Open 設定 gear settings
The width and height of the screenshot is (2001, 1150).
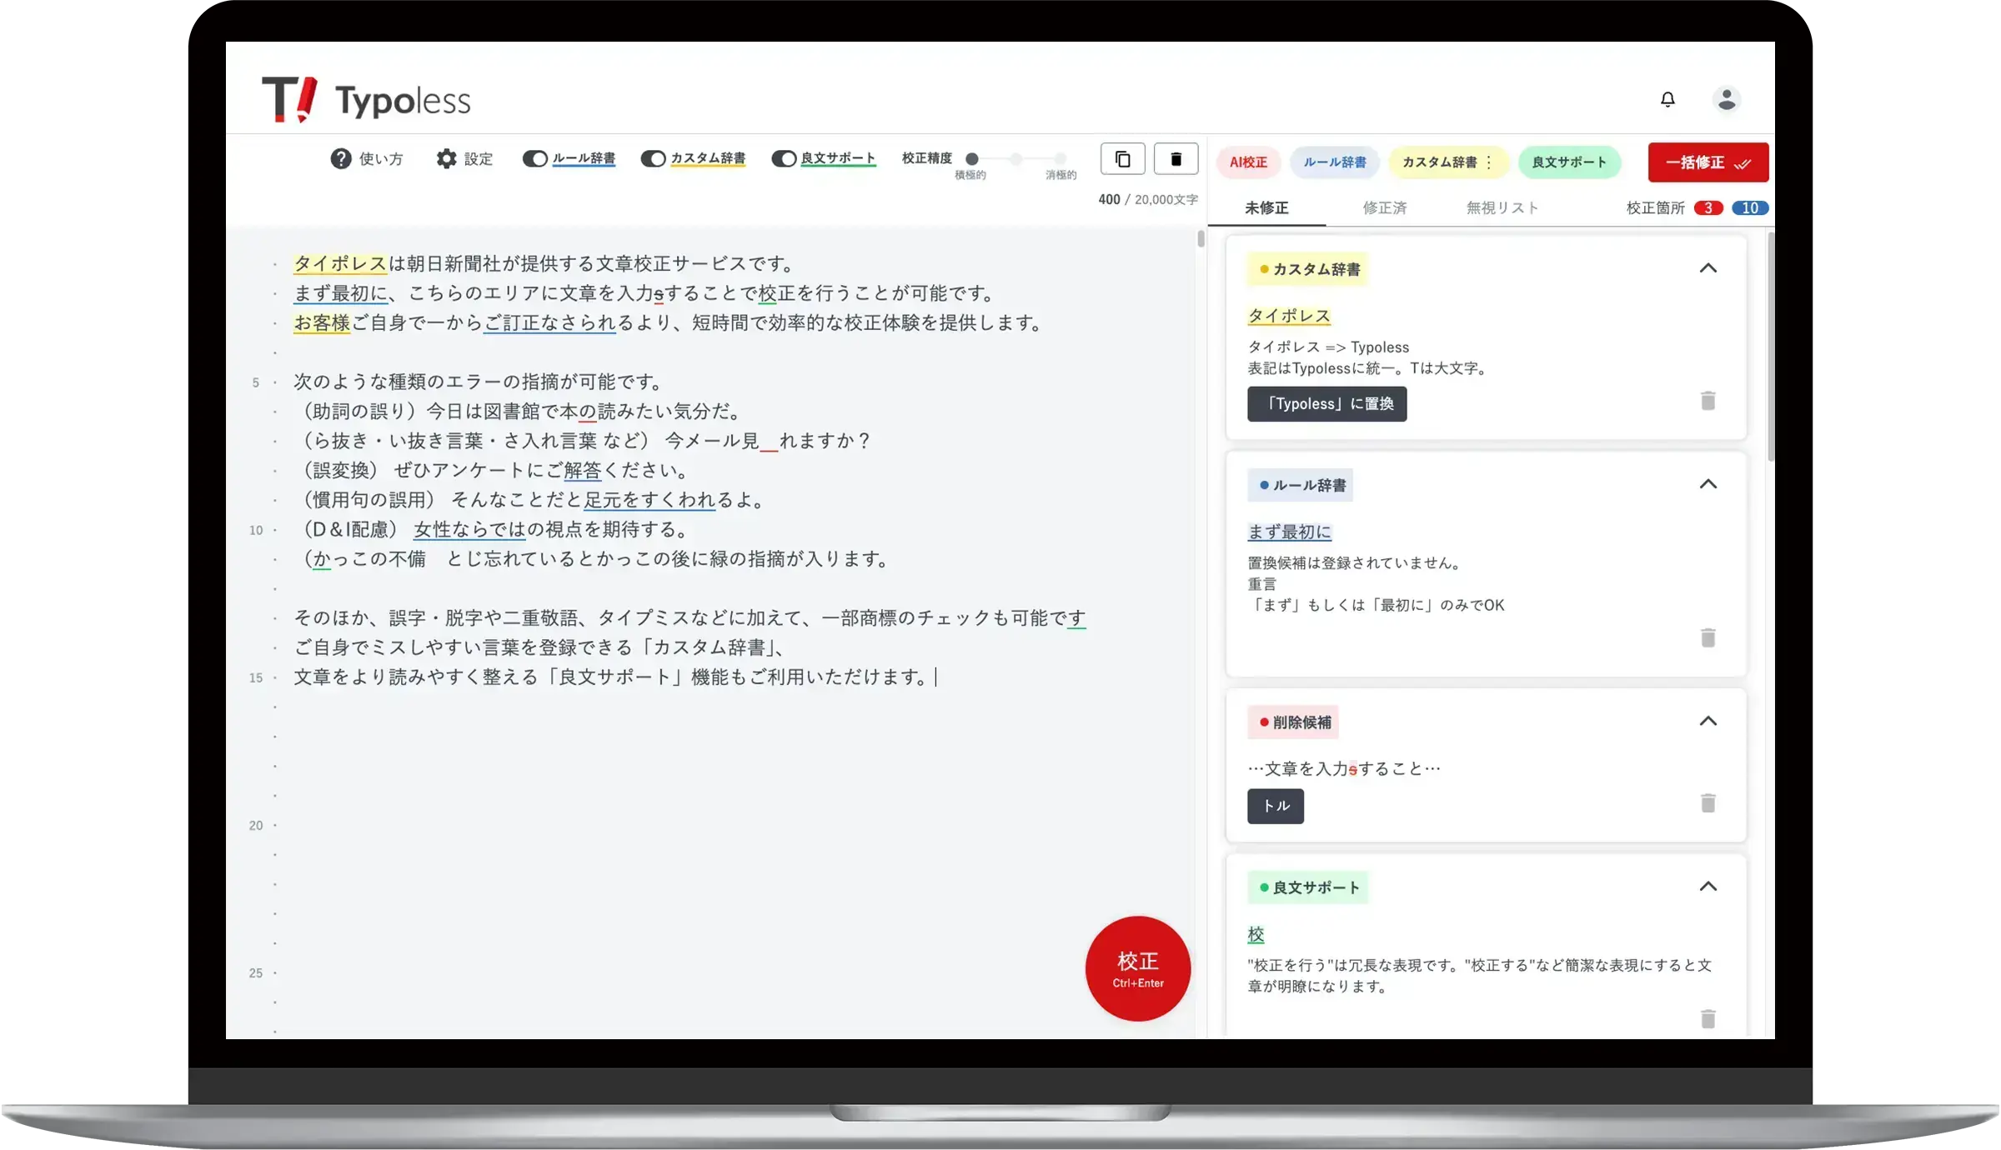click(x=446, y=158)
